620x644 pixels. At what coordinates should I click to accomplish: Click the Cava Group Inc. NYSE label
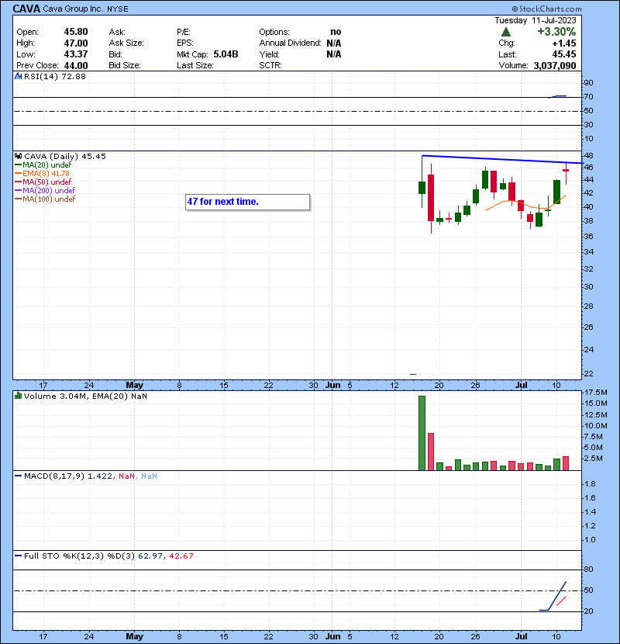tap(85, 9)
